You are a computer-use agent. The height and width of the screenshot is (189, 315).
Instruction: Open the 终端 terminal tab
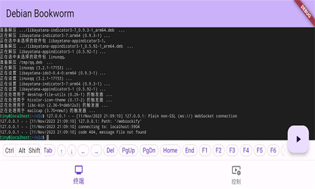(79, 175)
